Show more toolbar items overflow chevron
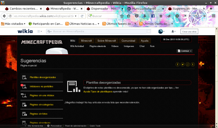218x128 pixels. (x=204, y=16)
